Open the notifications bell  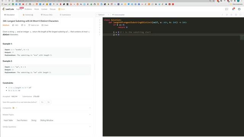(x=233, y=9)
